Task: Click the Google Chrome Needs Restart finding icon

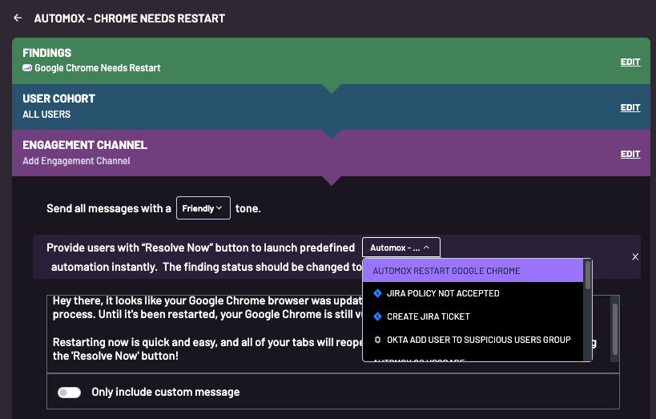Action: pyautogui.click(x=27, y=68)
